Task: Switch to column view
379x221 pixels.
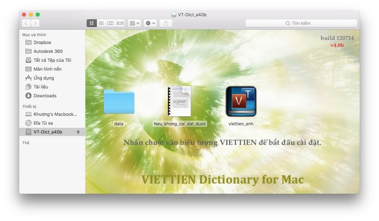Action: [110, 23]
